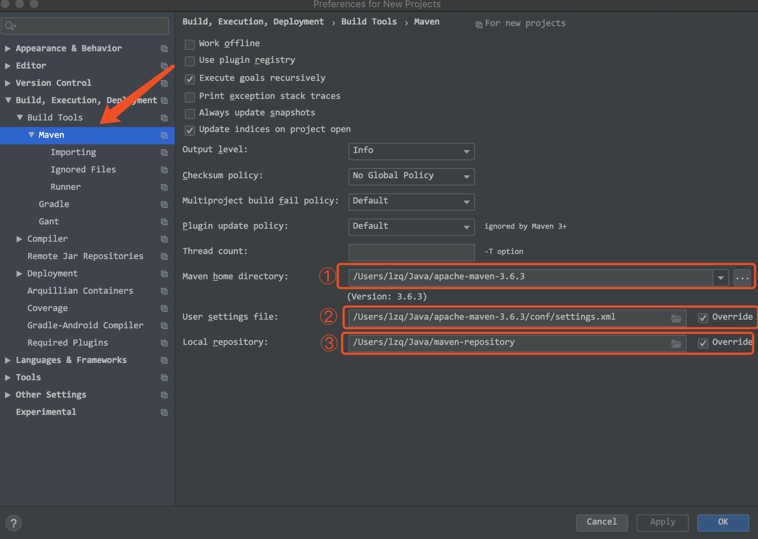Click project-level icon beside Gradle

point(164,204)
